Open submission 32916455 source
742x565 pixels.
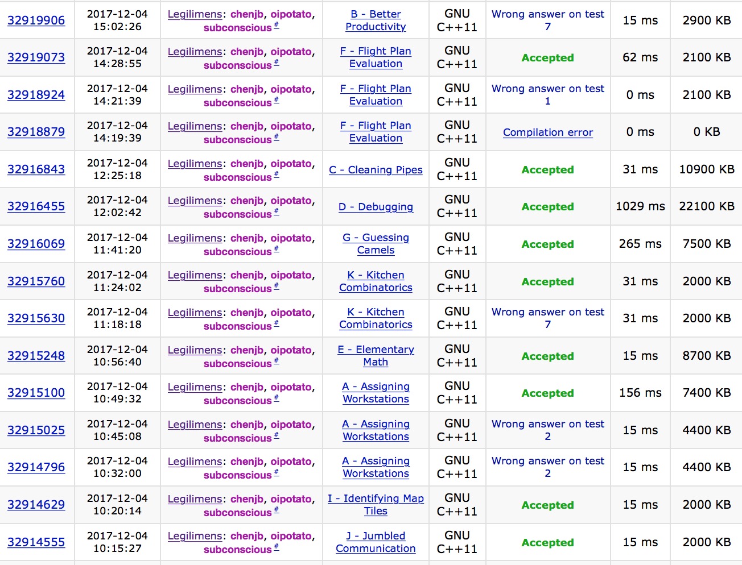[36, 206]
